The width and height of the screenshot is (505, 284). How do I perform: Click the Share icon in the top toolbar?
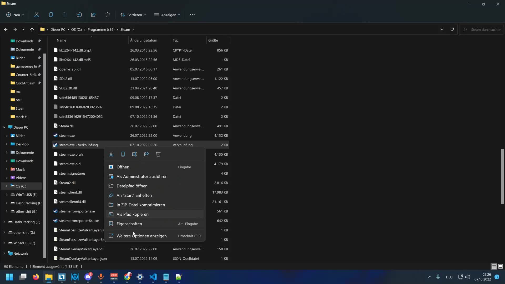(x=93, y=15)
